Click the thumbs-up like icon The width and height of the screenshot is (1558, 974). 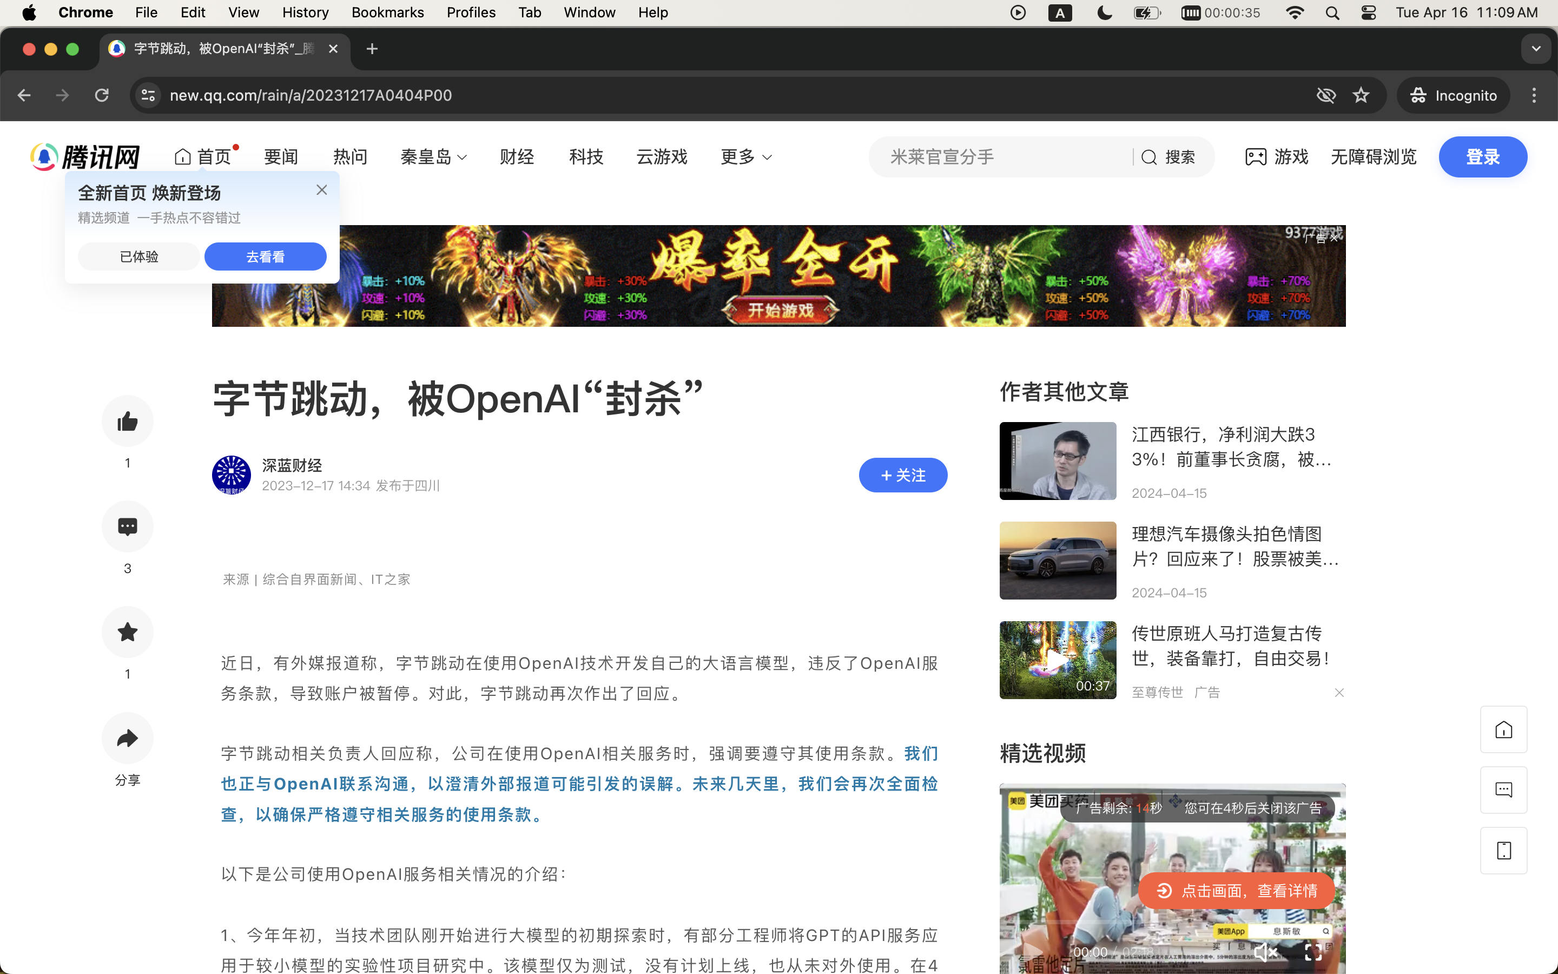coord(128,422)
